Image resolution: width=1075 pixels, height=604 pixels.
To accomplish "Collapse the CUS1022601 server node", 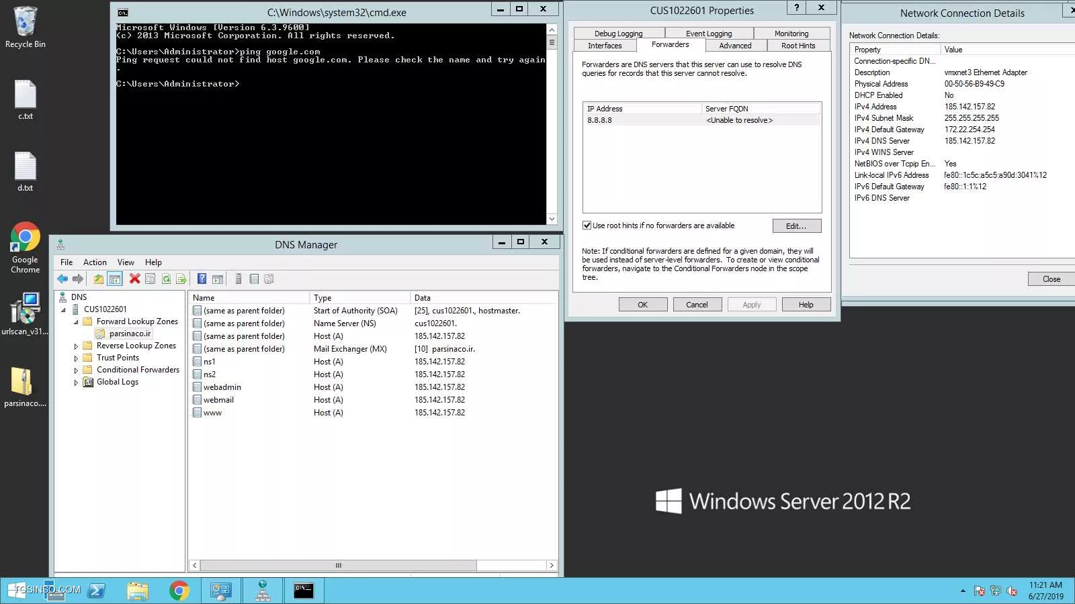I will coord(64,309).
